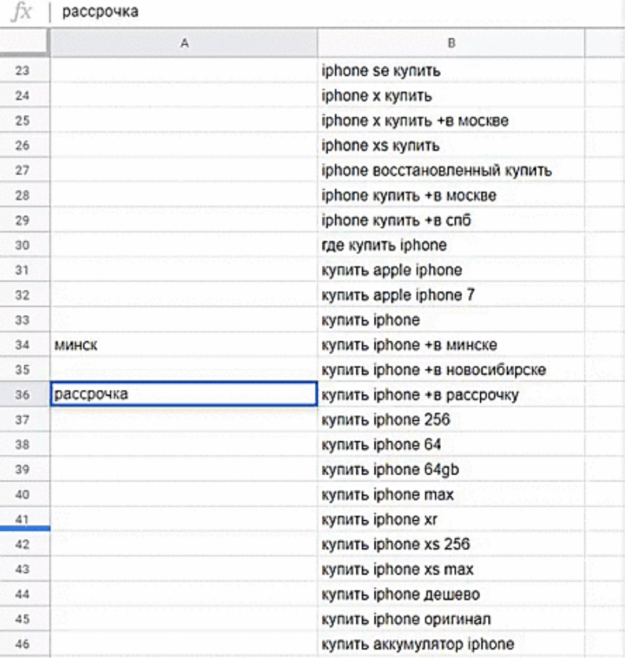This screenshot has height=658, width=625.
Task: Select row 31 header
Action: (x=24, y=270)
